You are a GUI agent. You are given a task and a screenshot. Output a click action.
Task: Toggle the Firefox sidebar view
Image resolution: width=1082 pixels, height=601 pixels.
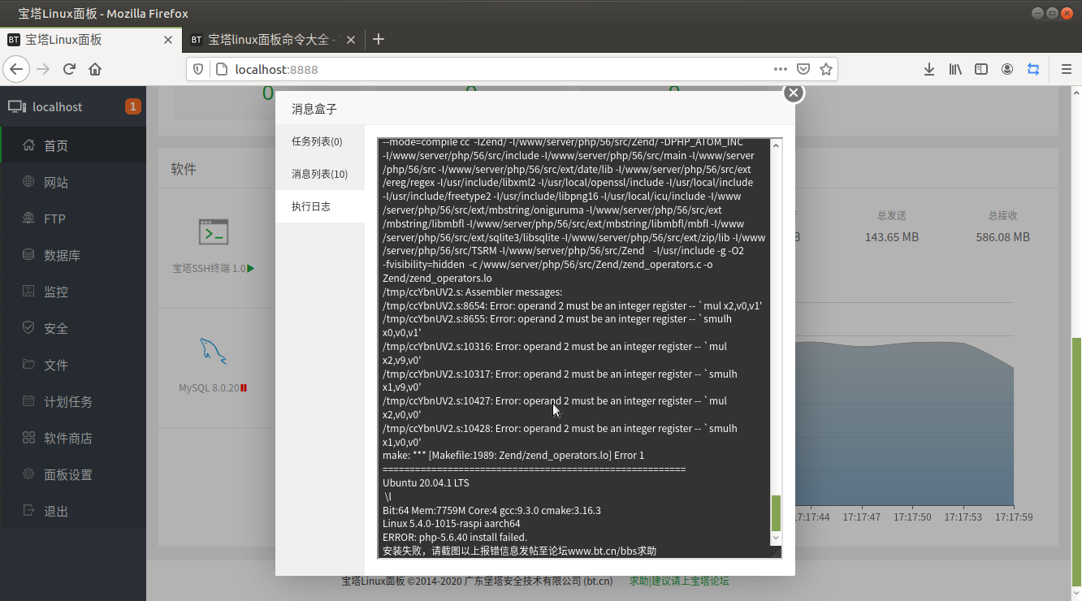pyautogui.click(x=981, y=69)
